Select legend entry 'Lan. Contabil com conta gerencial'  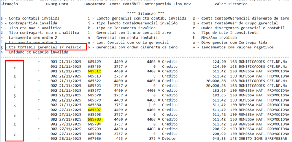pos(132,43)
